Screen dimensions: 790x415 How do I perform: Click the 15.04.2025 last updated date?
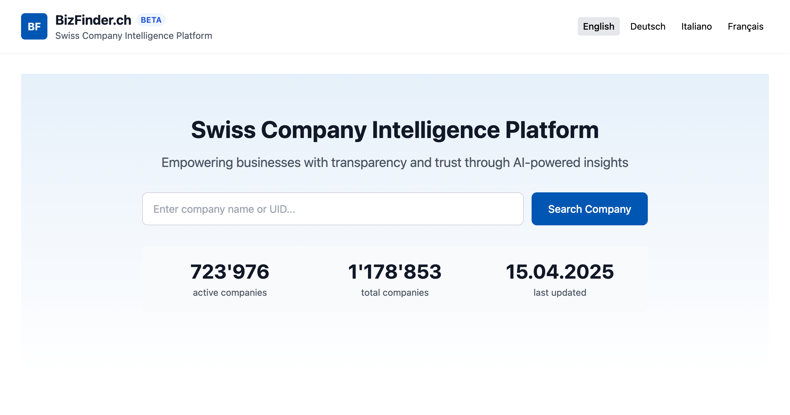coord(560,271)
